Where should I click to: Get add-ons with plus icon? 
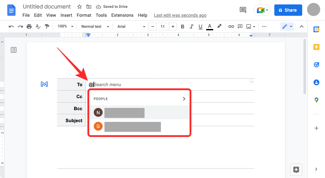316,128
